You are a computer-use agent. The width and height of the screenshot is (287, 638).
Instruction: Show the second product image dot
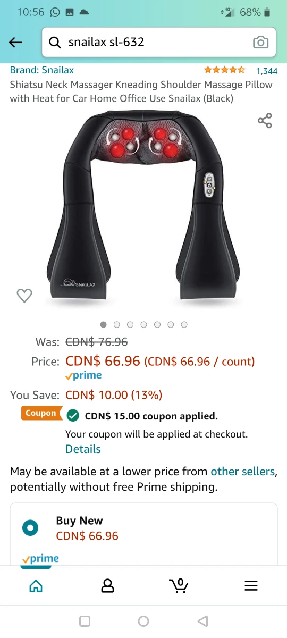(x=117, y=324)
